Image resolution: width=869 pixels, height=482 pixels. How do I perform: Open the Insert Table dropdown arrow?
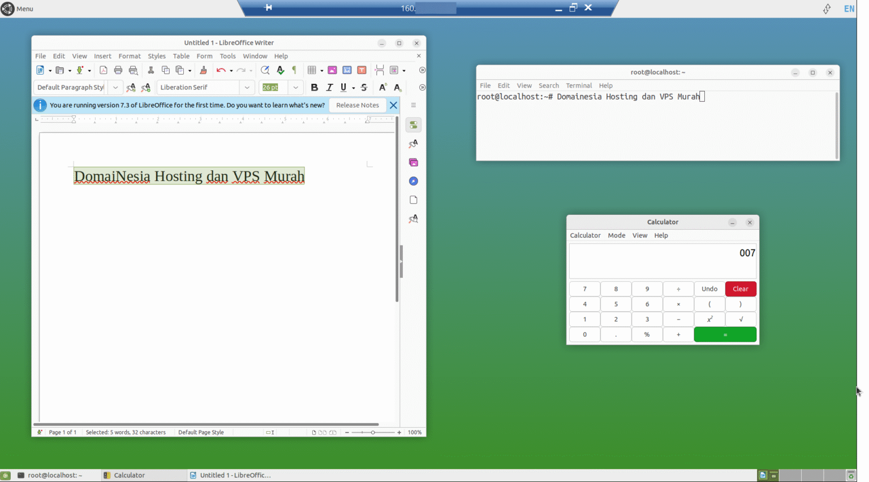(322, 71)
